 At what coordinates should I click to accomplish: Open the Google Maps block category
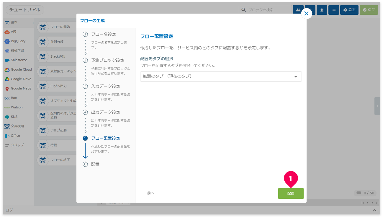18,88
